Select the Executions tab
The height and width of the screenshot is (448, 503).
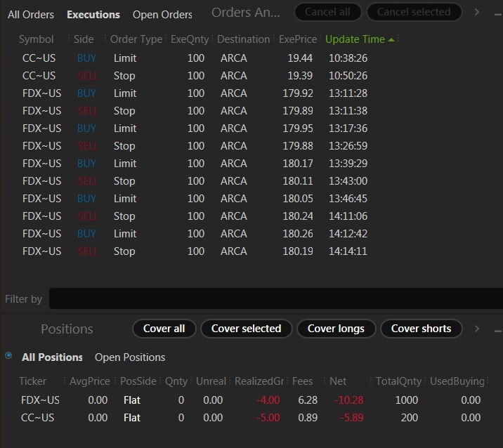pos(93,15)
